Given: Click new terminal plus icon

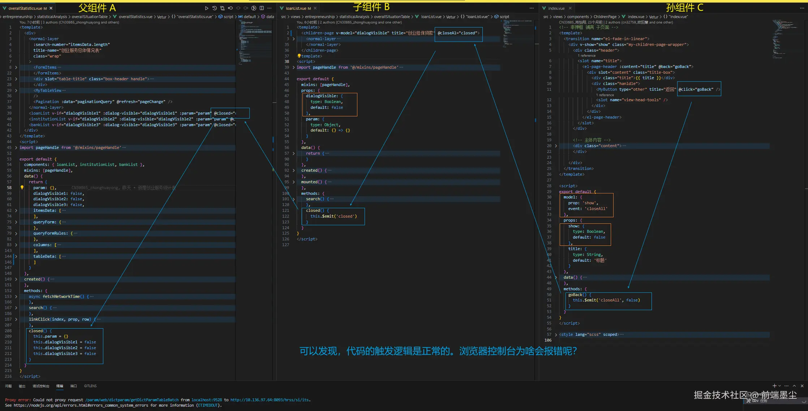Looking at the screenshot, I should 774,386.
